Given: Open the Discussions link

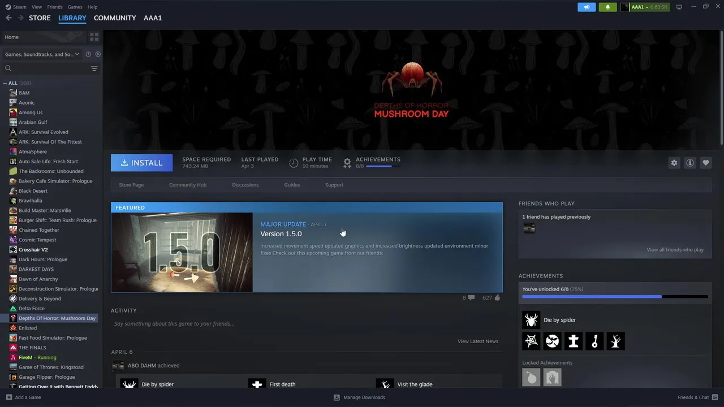Looking at the screenshot, I should (245, 185).
